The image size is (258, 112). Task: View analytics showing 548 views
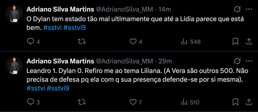click(184, 42)
